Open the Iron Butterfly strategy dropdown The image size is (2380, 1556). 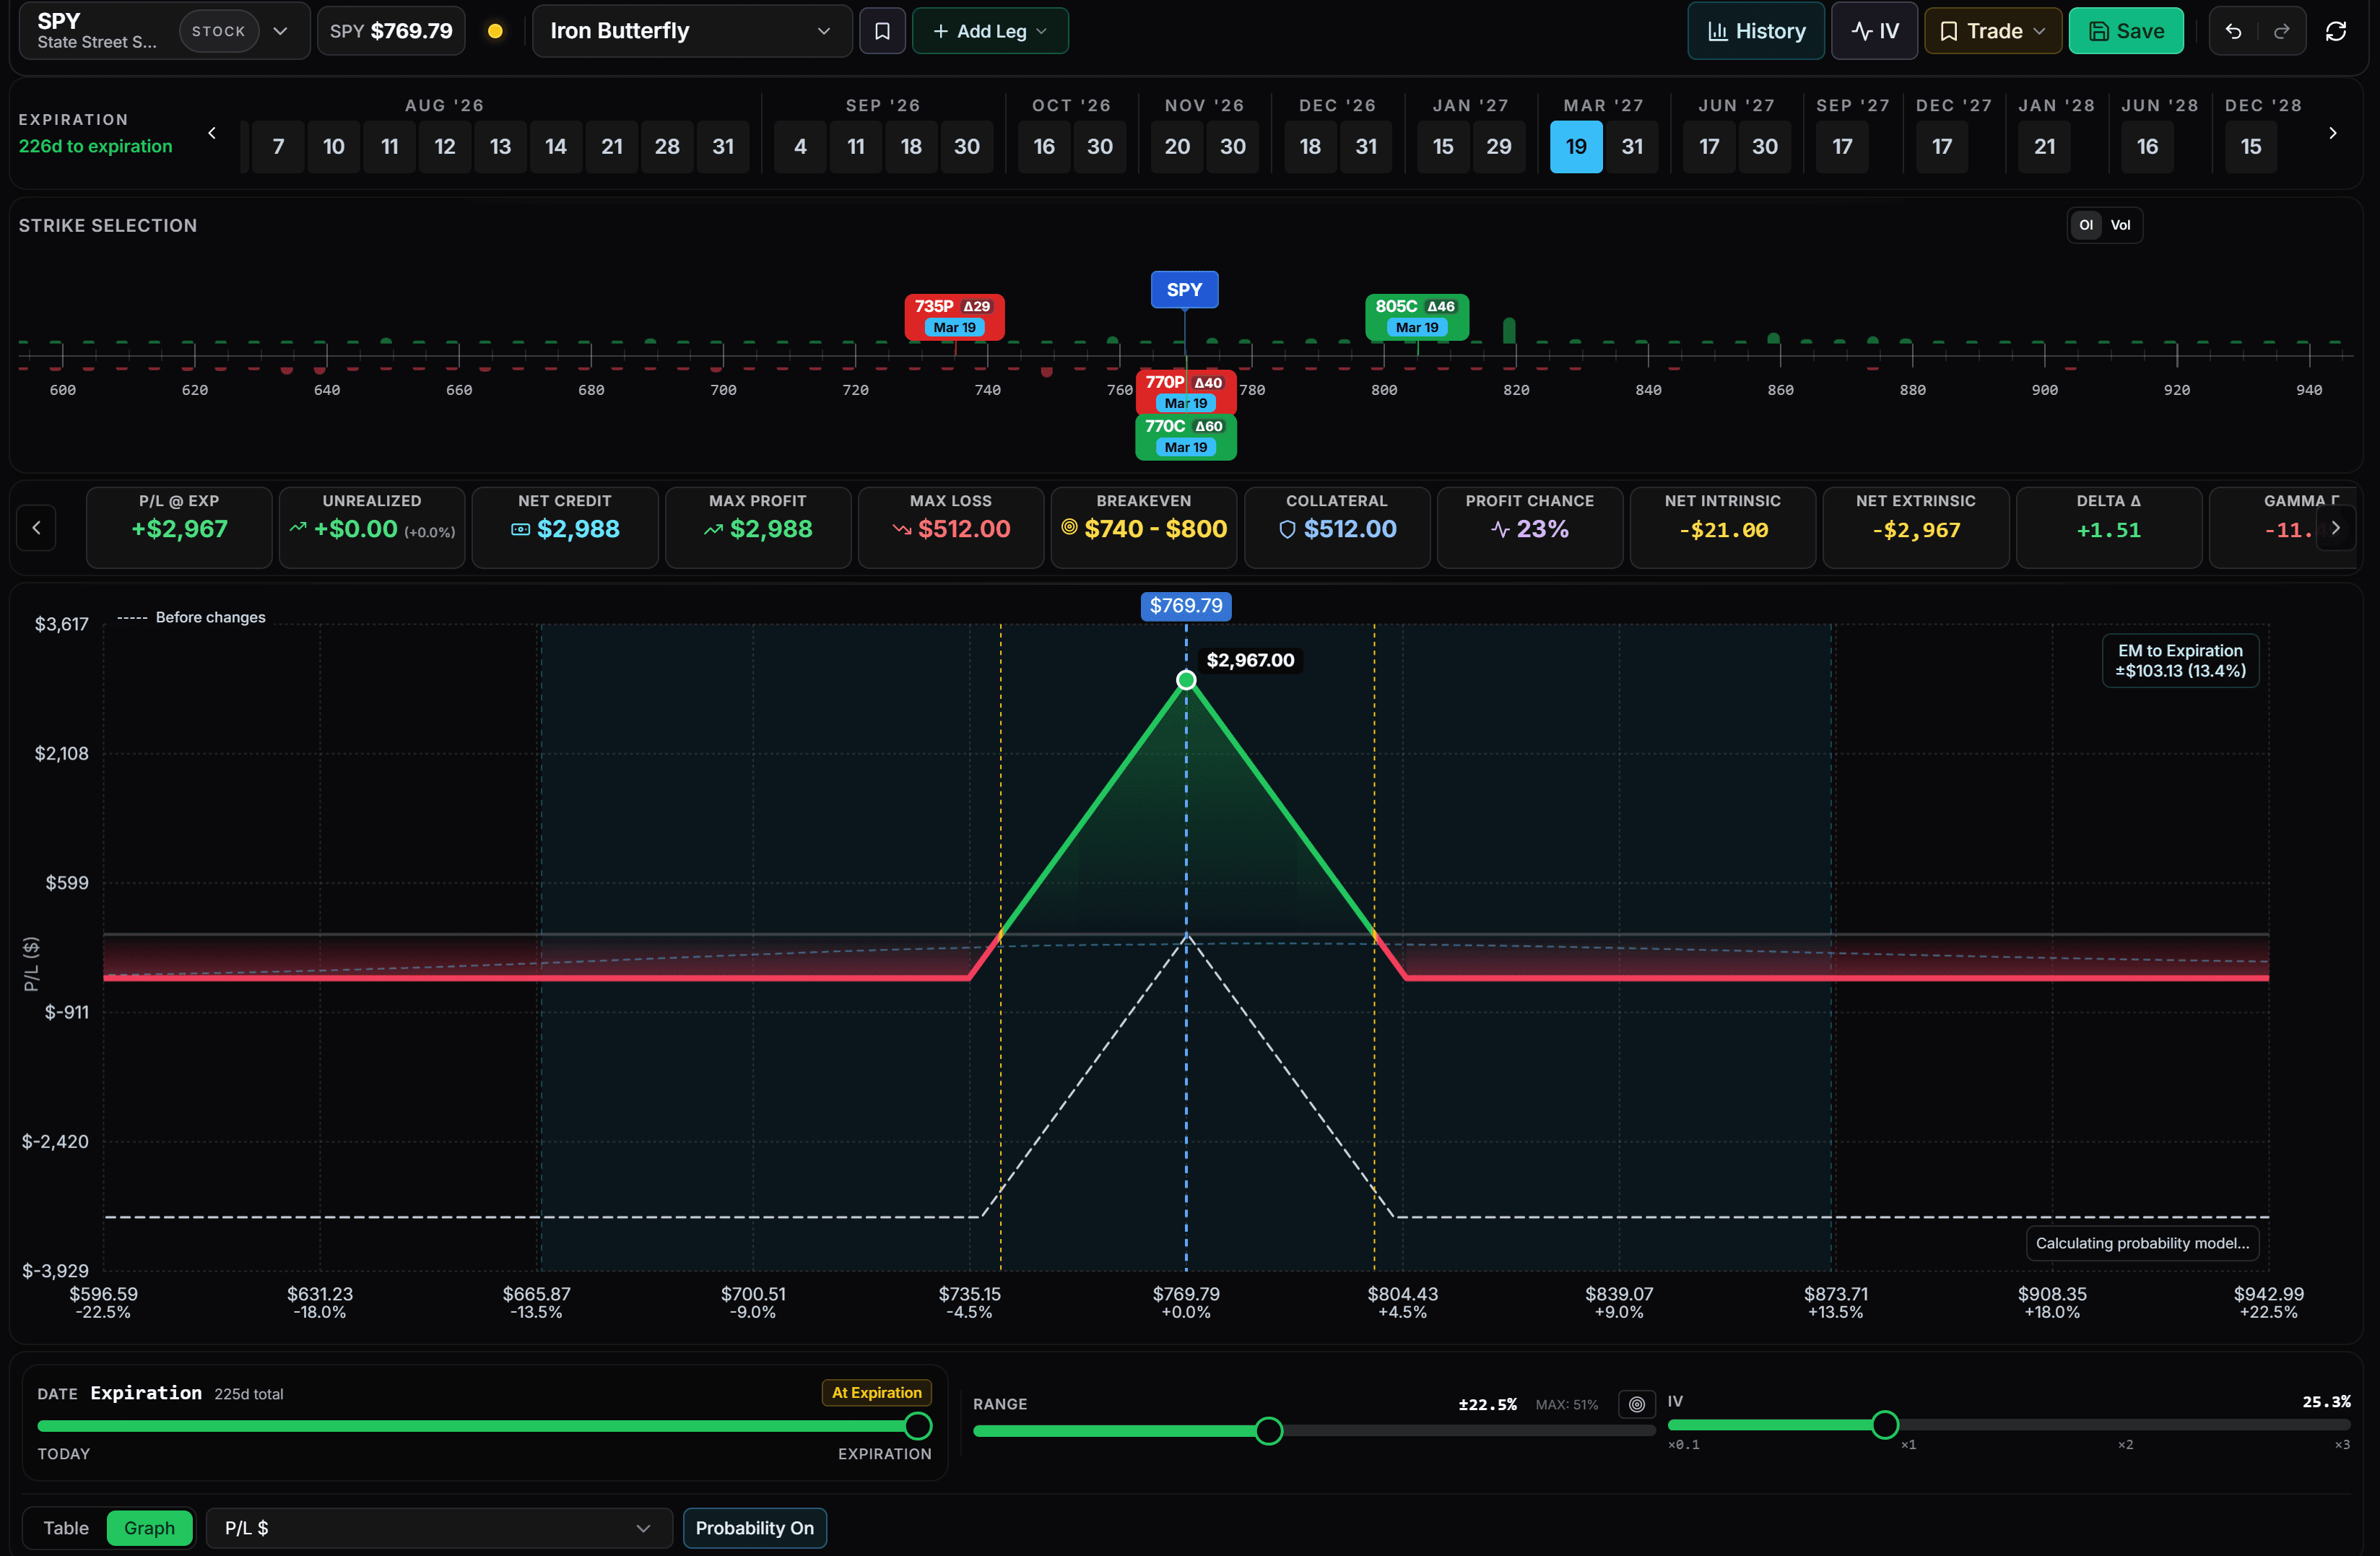pos(691,31)
